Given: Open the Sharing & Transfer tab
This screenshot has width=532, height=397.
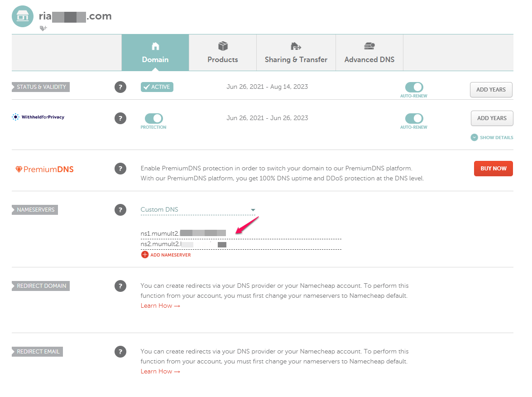Looking at the screenshot, I should point(296,53).
